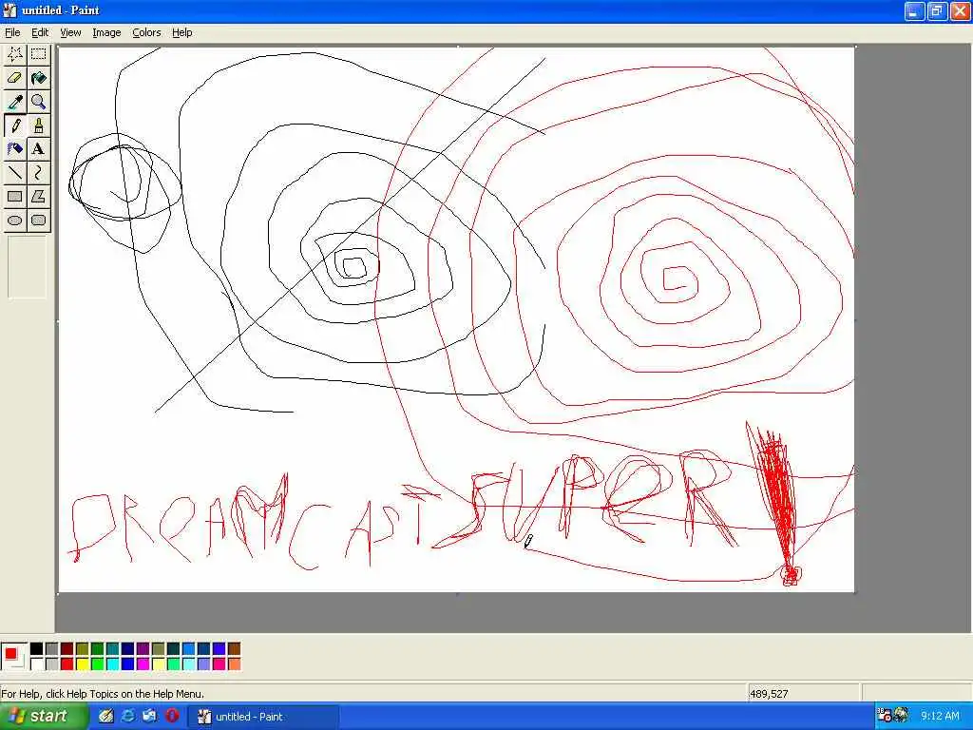Pick the olive palette swatch
Screen dimensions: 973x730
[x=82, y=648]
